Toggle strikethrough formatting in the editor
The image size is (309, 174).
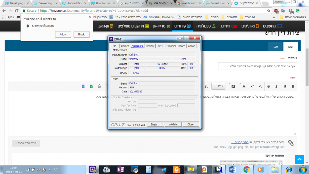coord(269,86)
